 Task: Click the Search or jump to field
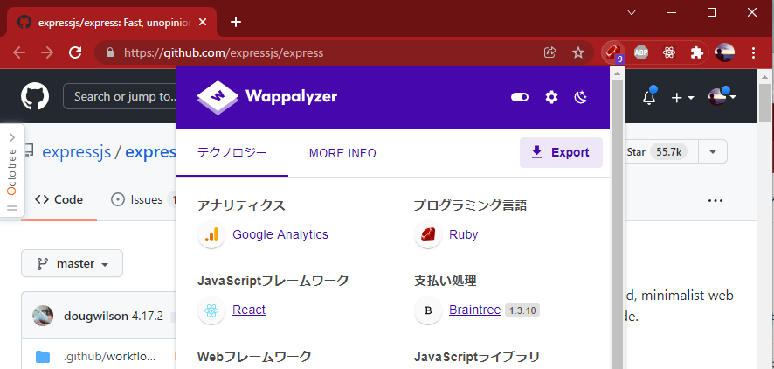[x=120, y=96]
